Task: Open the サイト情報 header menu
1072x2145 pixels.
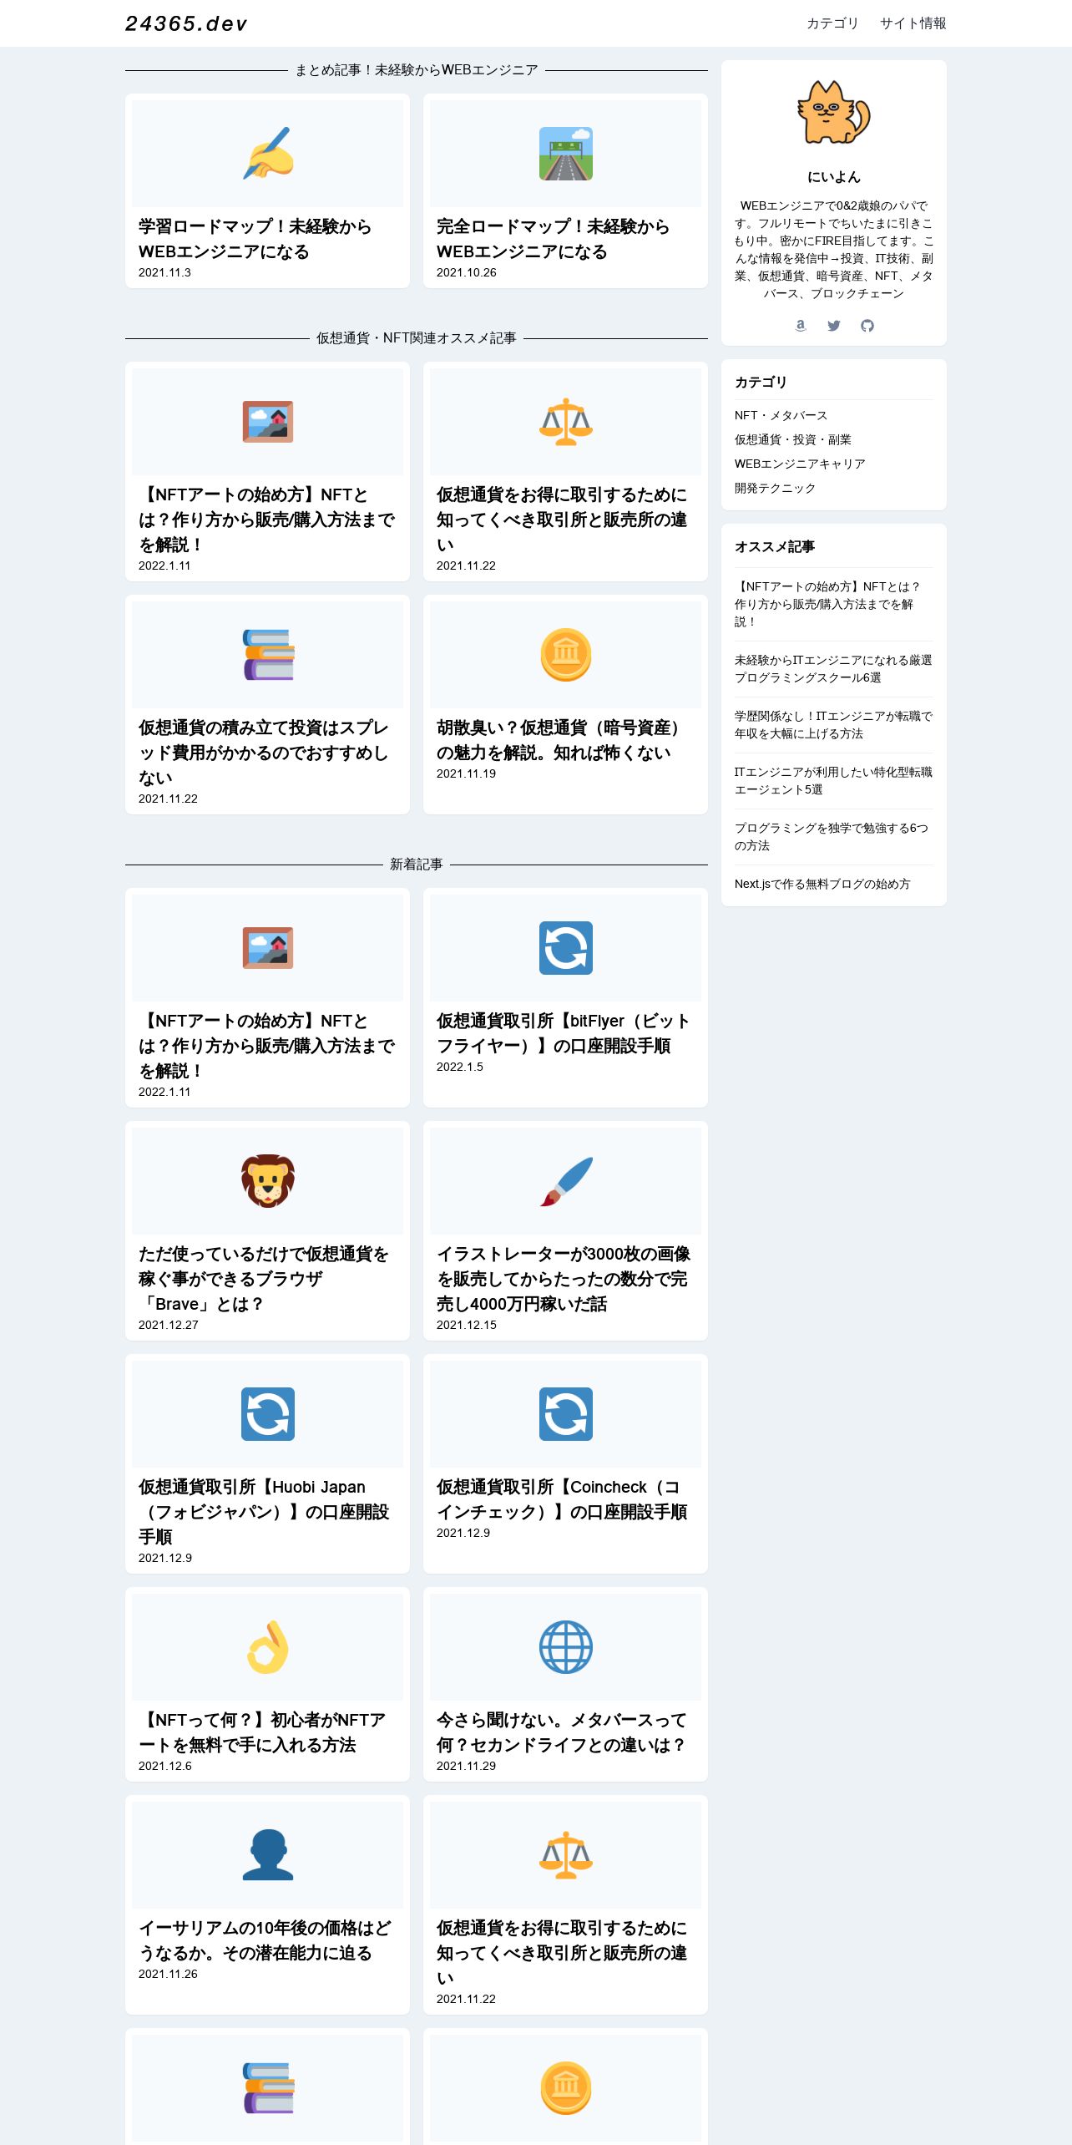Action: pyautogui.click(x=913, y=23)
